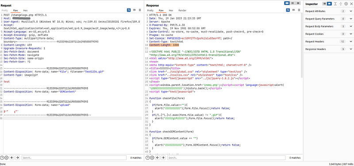
Task: Switch Response view to Raw tab
Action: tap(161, 10)
